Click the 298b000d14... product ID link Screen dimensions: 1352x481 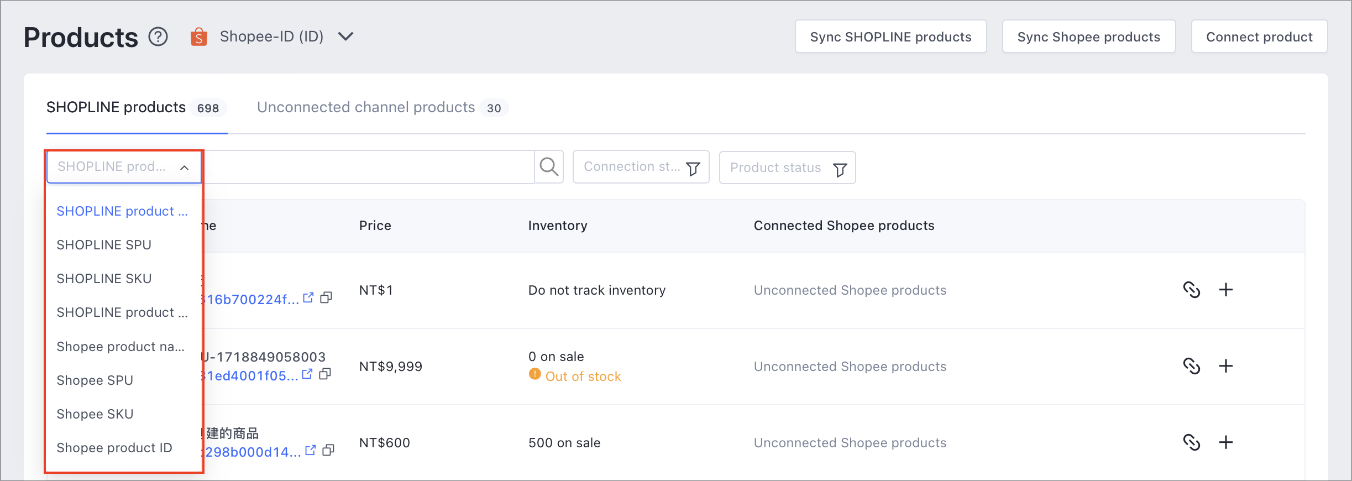click(253, 452)
